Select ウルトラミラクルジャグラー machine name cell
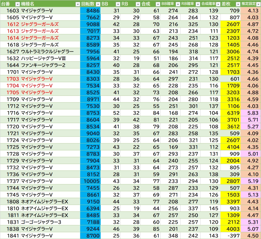This screenshot has height=239, width=261. [50, 52]
